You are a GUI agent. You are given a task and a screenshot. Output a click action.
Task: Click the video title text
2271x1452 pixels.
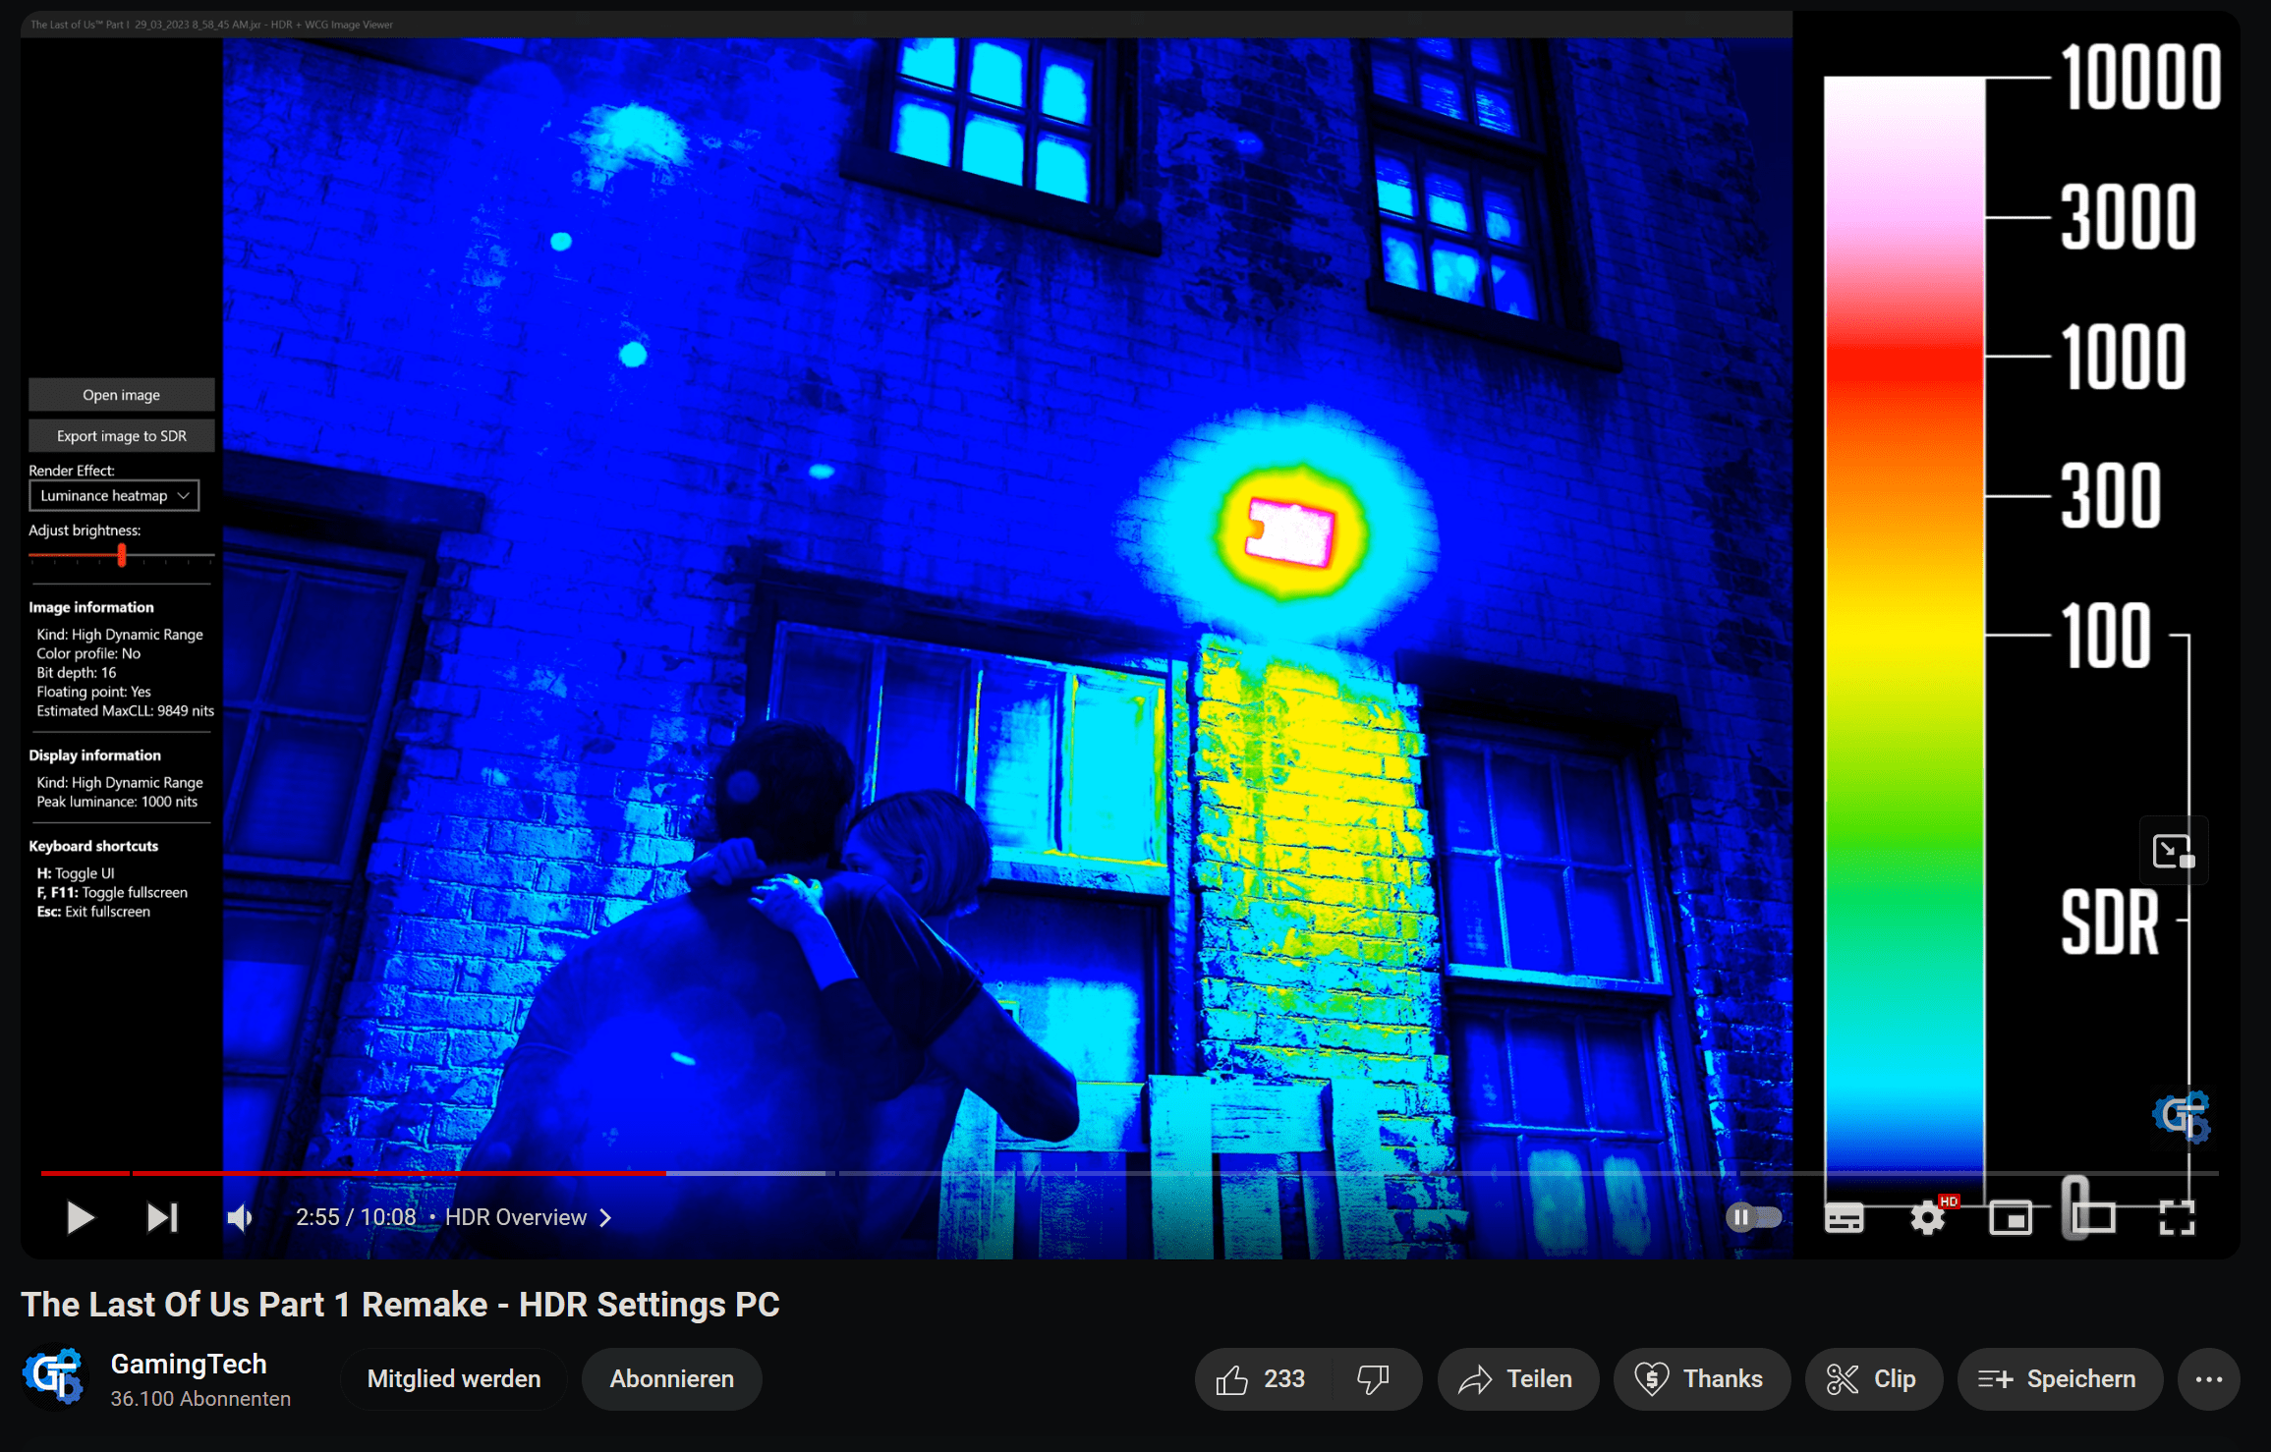[400, 1305]
